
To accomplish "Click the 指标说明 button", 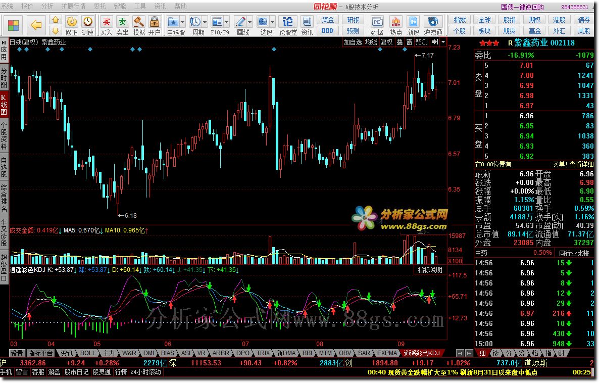I will point(430,270).
